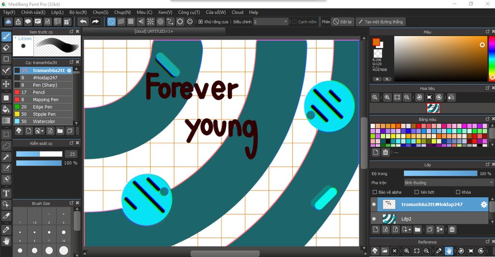Duplicate the current layer
This screenshot has width=495, height=257.
point(430,229)
